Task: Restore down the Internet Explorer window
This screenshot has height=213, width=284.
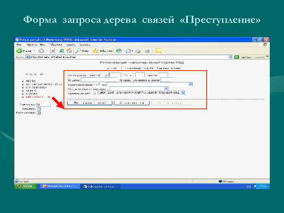Action: click(261, 40)
